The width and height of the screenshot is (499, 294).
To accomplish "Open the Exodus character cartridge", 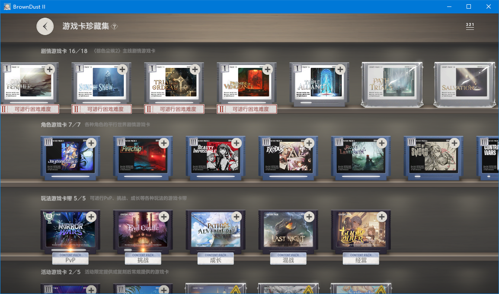I will click(x=288, y=158).
